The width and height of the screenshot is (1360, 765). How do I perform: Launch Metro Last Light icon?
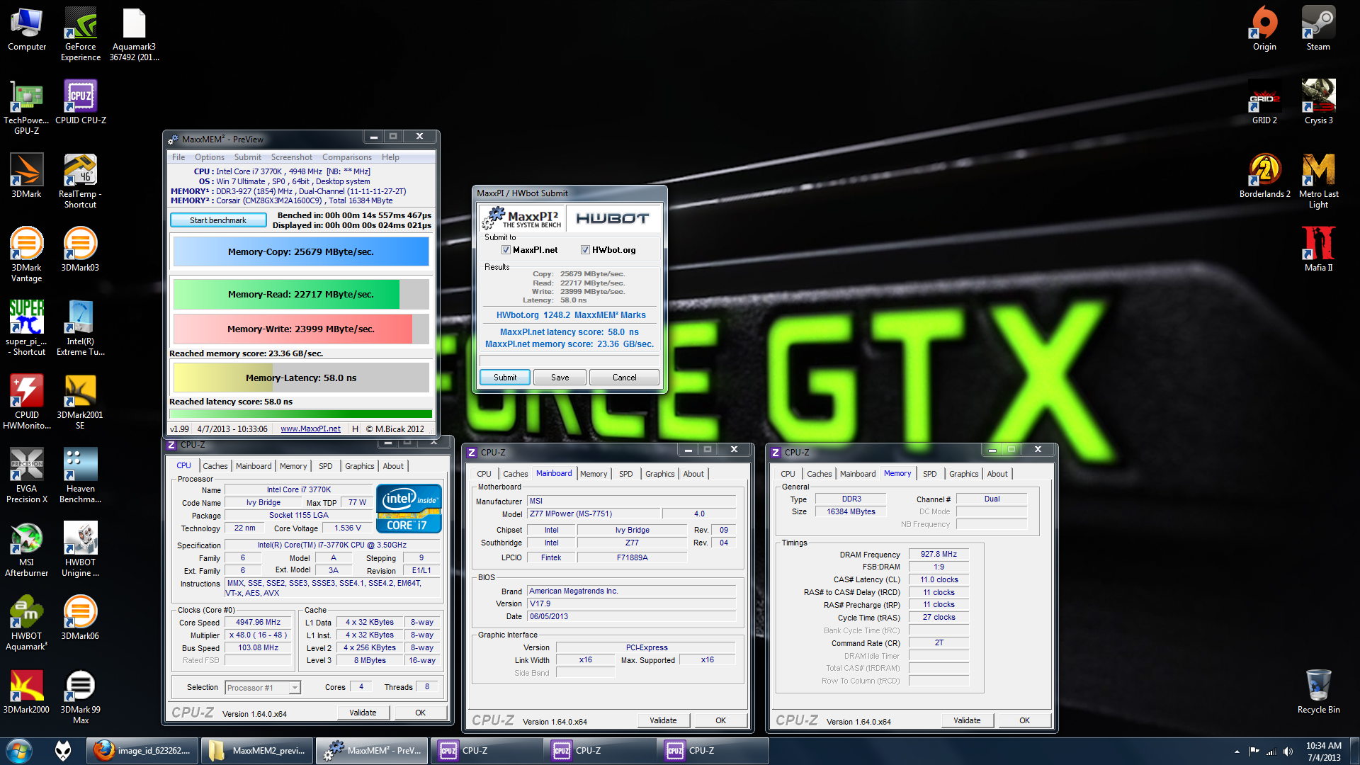click(x=1318, y=181)
